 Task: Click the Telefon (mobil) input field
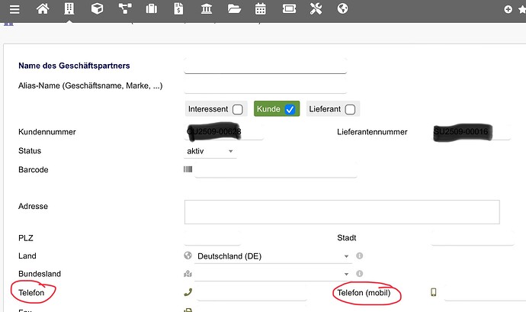(x=485, y=292)
